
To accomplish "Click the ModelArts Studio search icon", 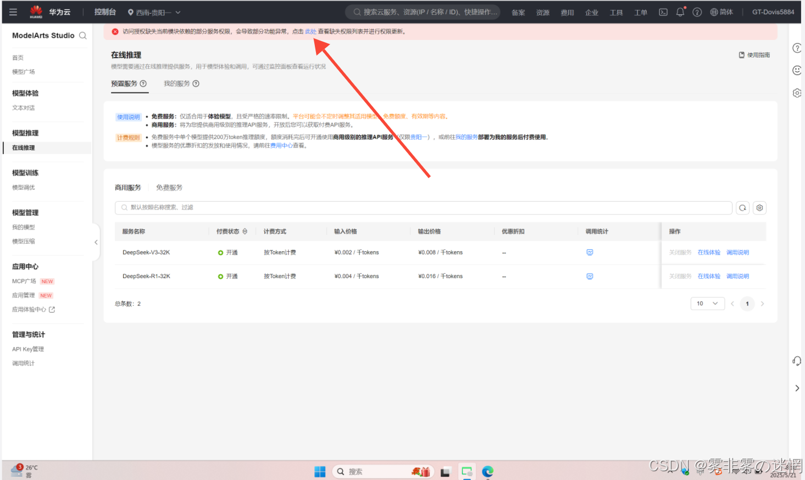I will [x=83, y=36].
